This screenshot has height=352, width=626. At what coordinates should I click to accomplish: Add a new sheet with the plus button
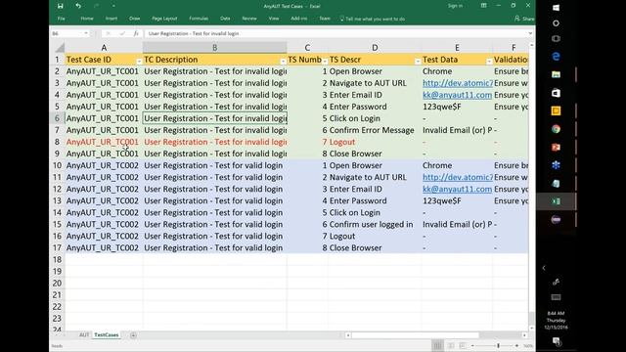133,334
